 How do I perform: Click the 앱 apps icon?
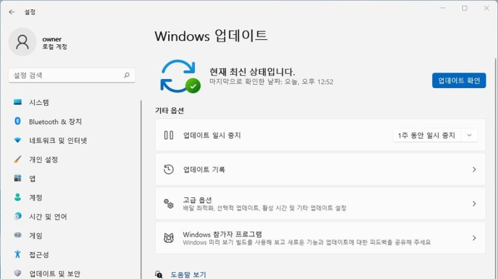[18, 178]
